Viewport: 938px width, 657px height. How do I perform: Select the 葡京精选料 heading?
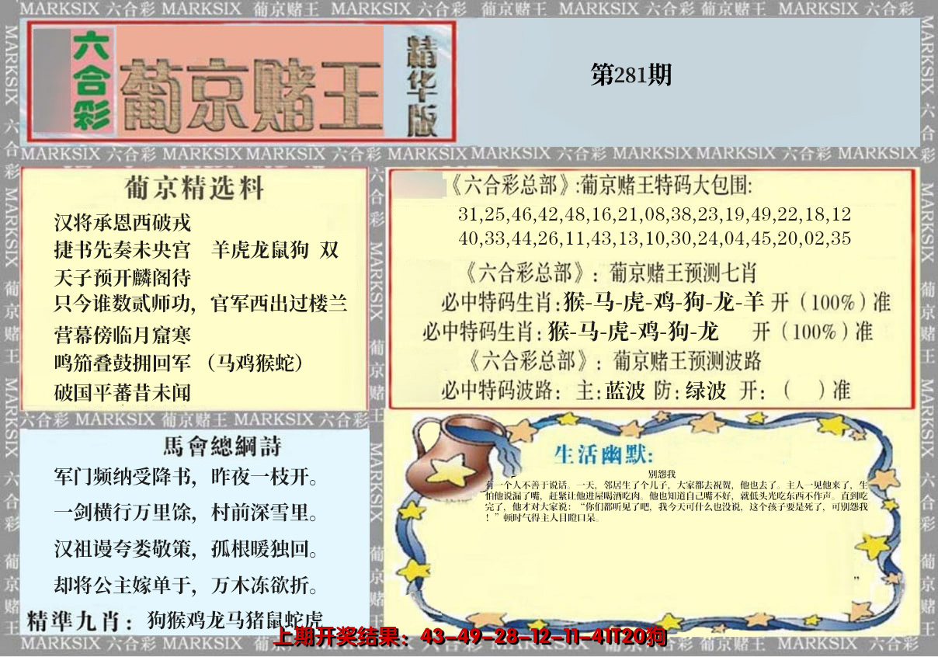click(x=194, y=188)
